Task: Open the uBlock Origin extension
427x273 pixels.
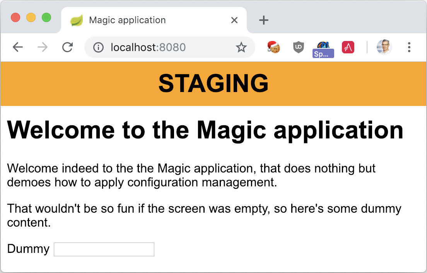Action: click(298, 47)
